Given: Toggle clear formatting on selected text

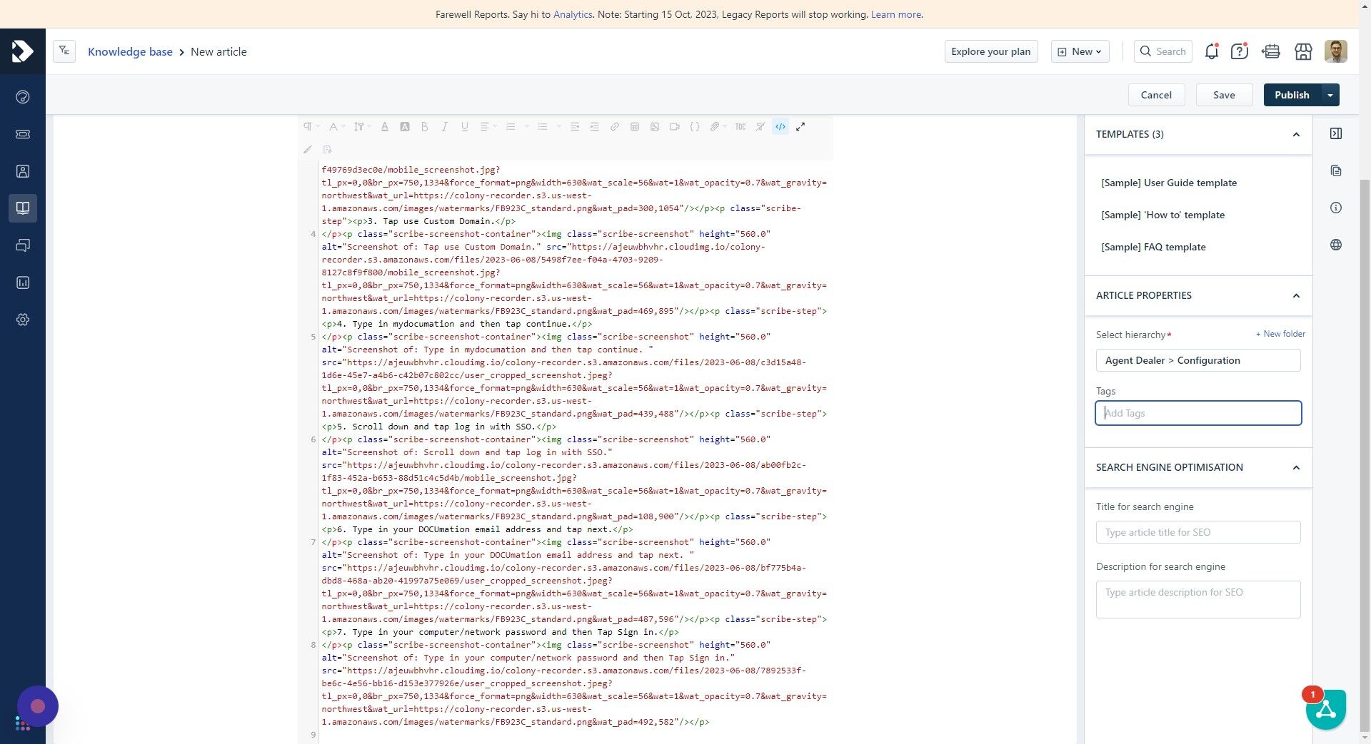Looking at the screenshot, I should click(760, 126).
